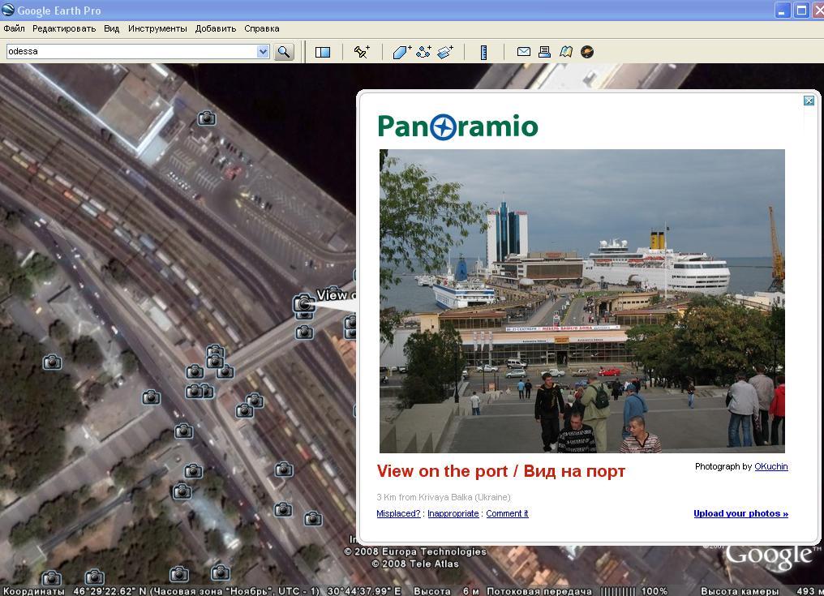
Task: Close the Panoramio photo balloon
Action: pyautogui.click(x=809, y=101)
